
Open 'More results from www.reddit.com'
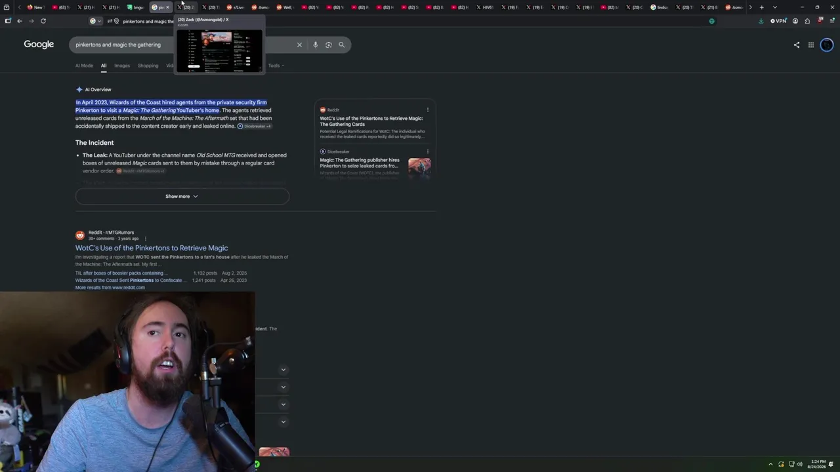click(110, 287)
